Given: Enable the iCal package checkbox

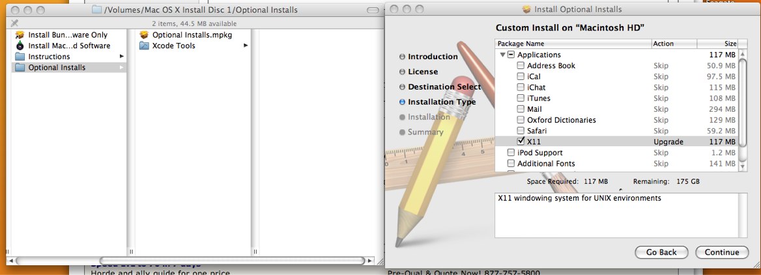Looking at the screenshot, I should [521, 77].
